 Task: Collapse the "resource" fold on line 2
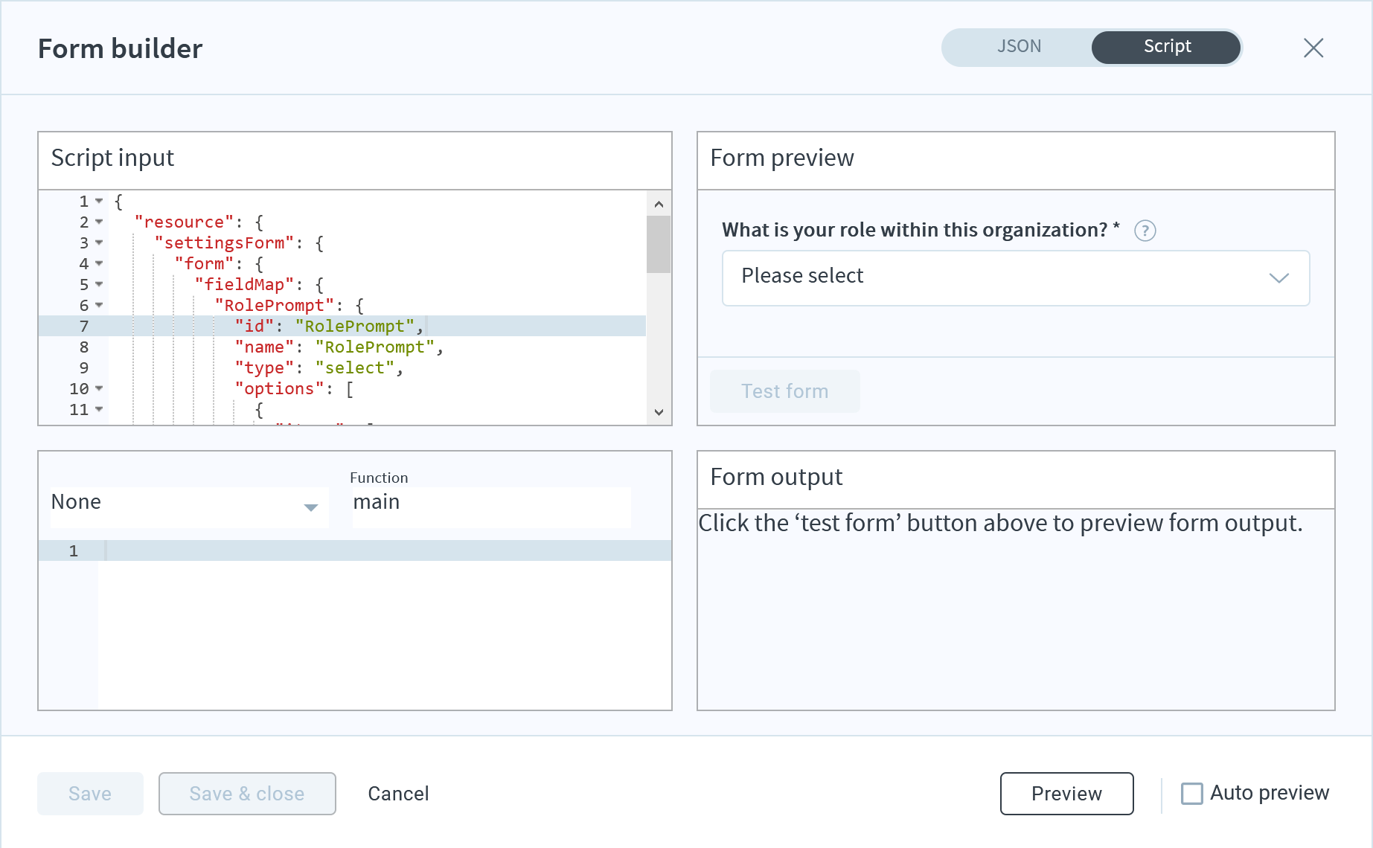pos(99,222)
